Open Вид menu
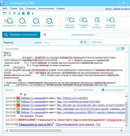The height and width of the screenshot is (136, 130). 21,8
